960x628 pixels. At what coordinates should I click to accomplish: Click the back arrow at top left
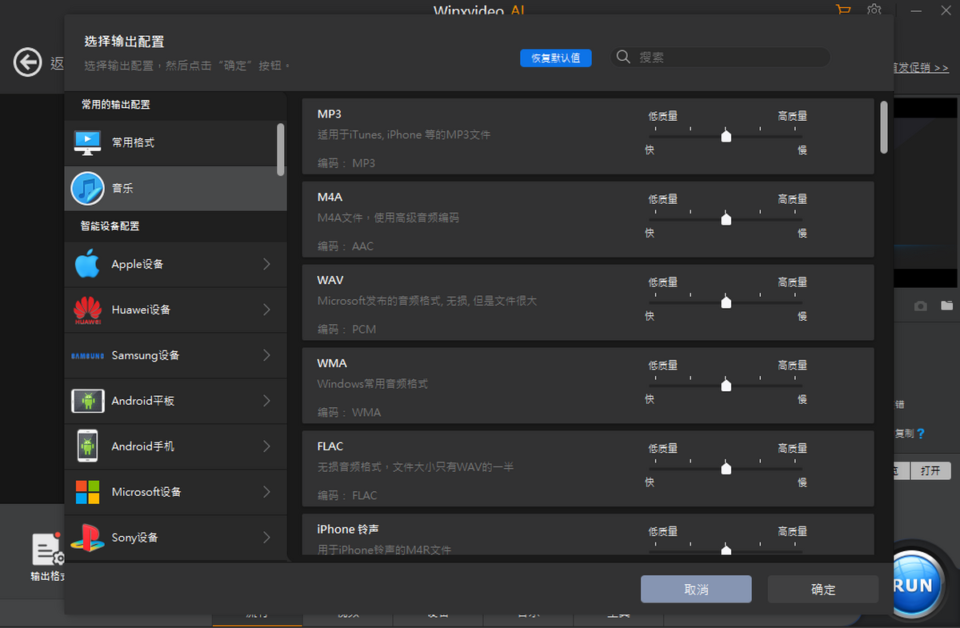pos(27,62)
